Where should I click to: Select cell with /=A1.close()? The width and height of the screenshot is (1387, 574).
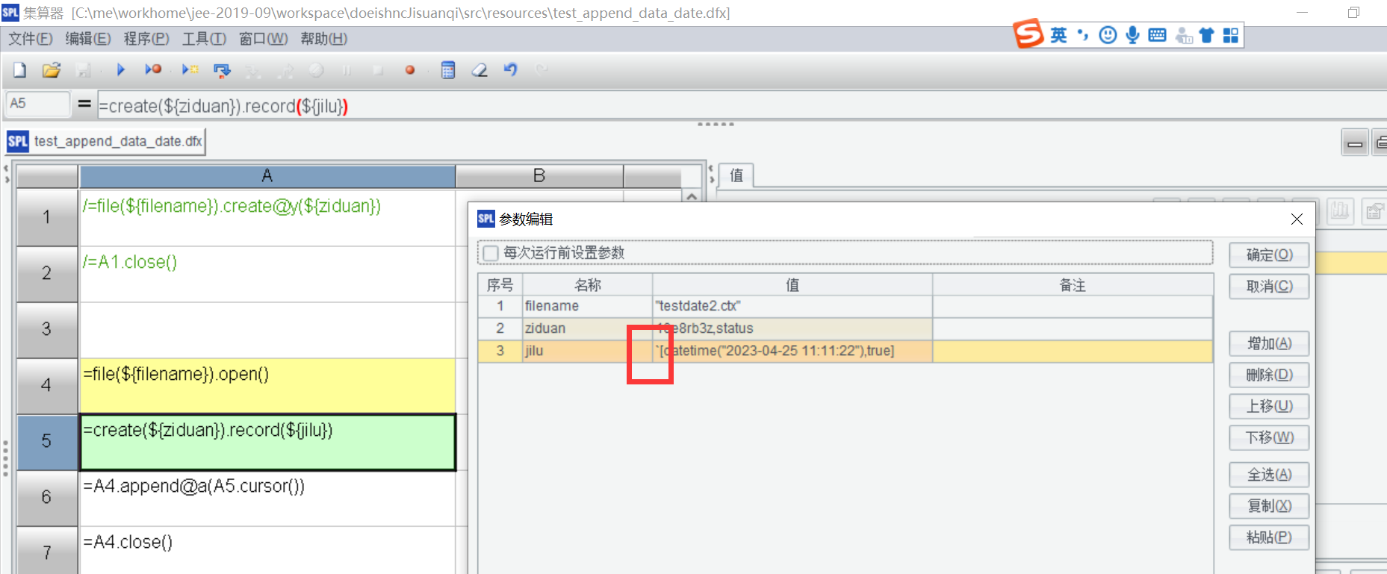point(267,274)
